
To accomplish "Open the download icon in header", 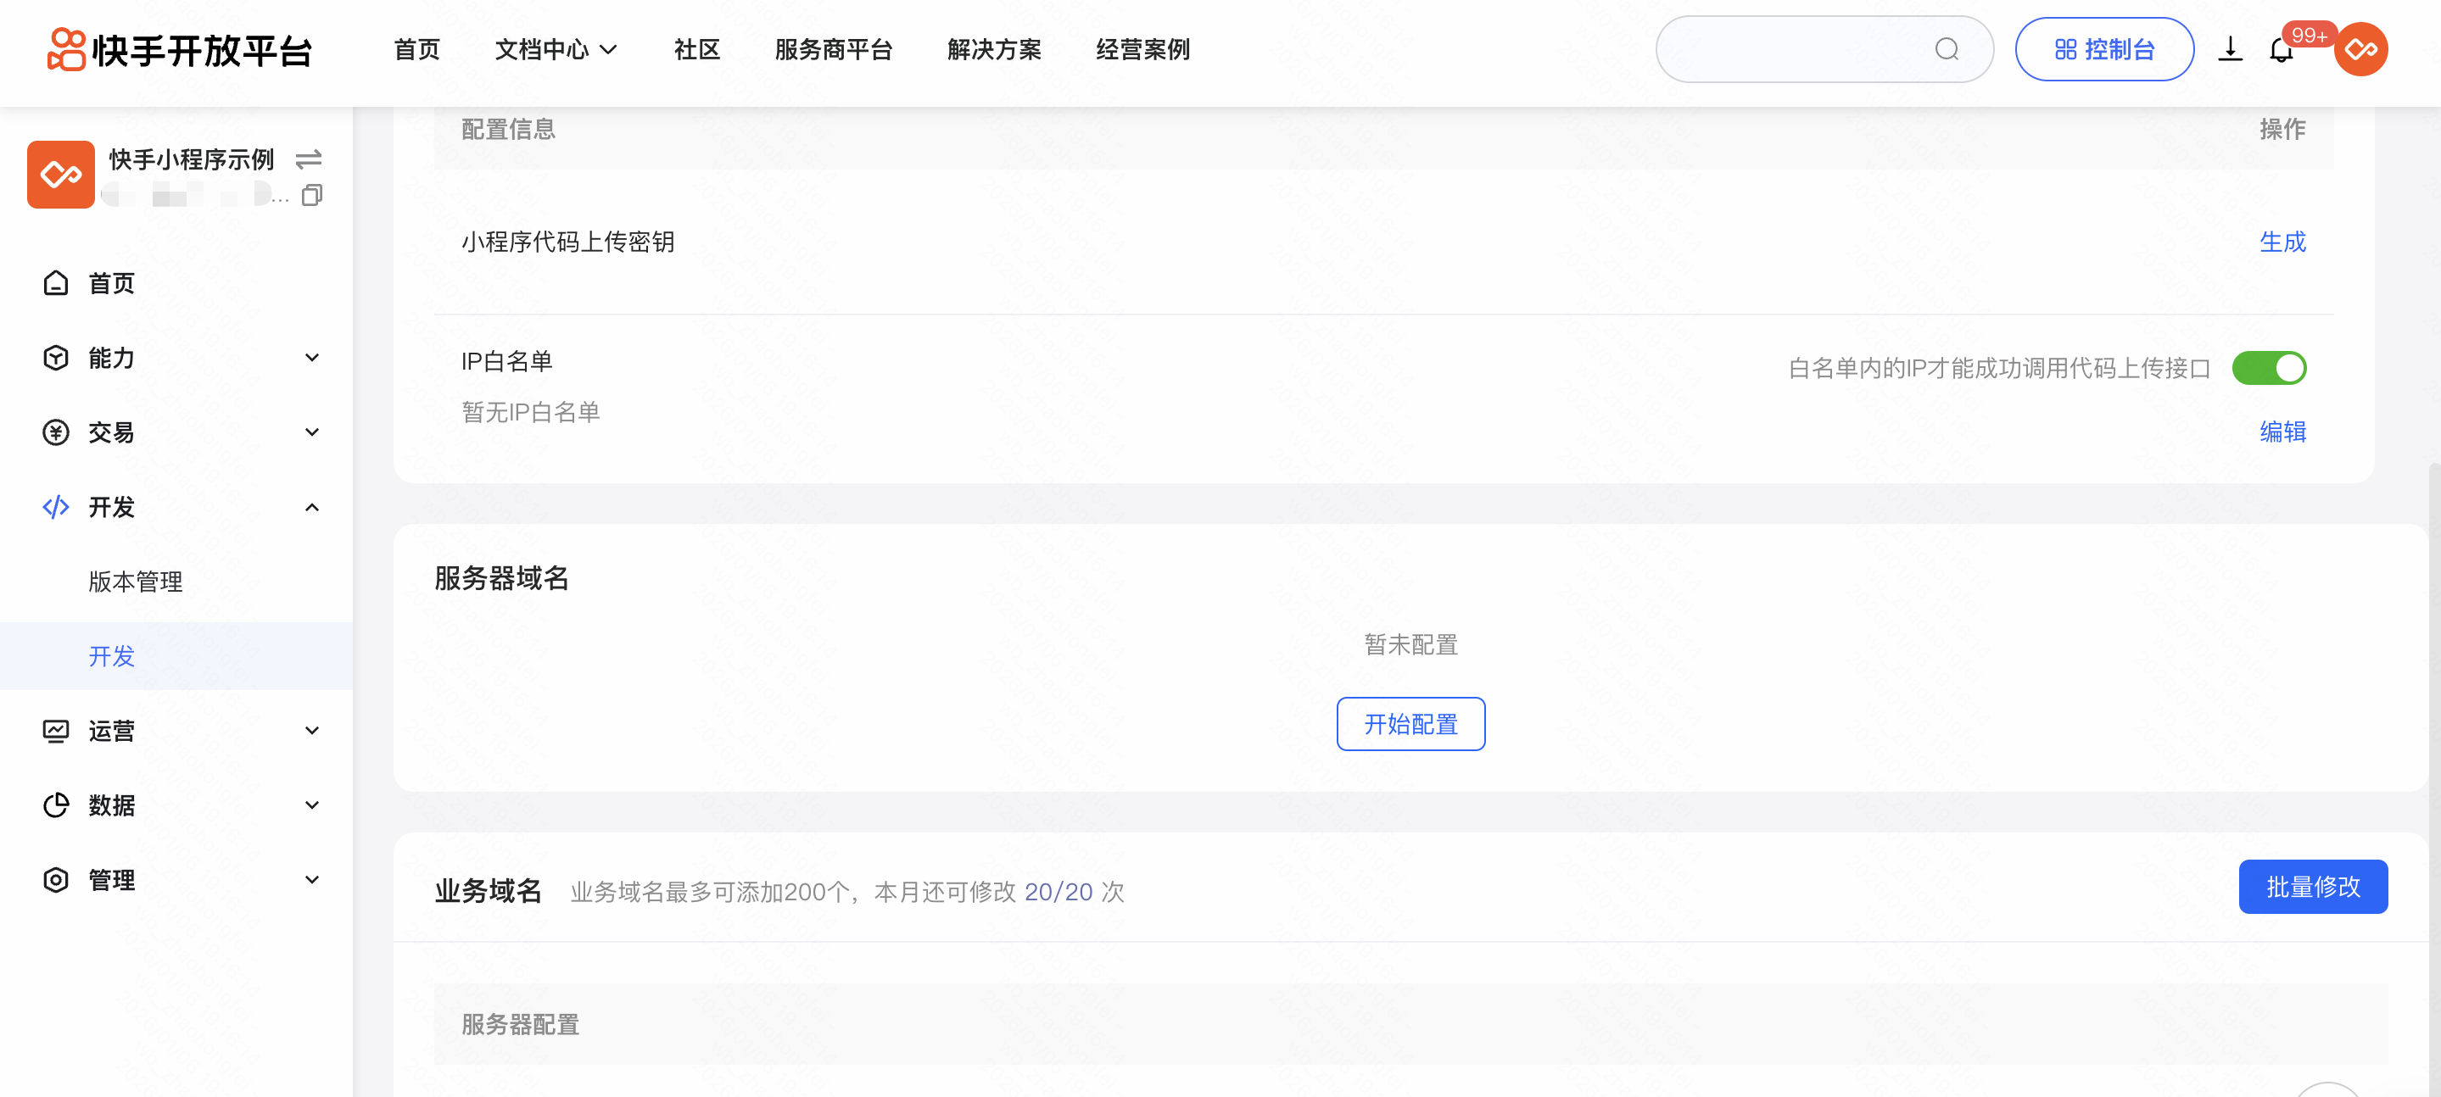I will tap(2230, 49).
